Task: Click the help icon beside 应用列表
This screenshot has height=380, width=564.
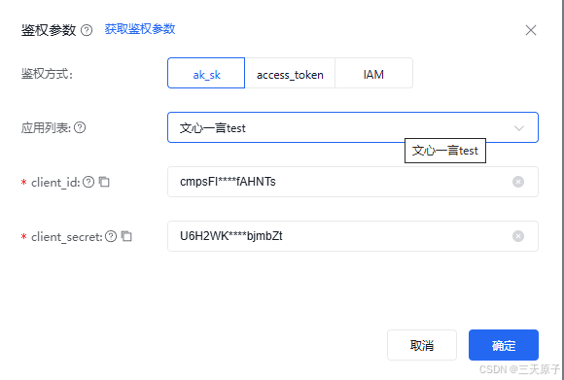Action: pyautogui.click(x=80, y=127)
